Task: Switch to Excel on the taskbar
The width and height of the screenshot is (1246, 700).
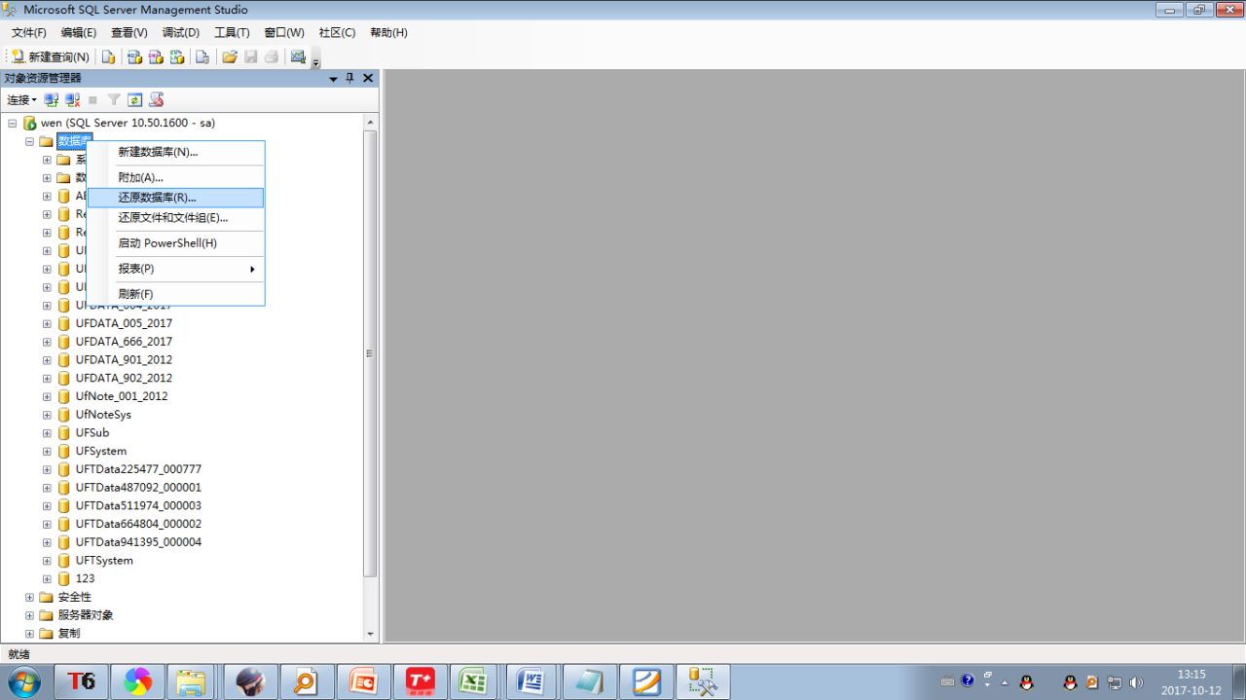Action: pos(473,682)
